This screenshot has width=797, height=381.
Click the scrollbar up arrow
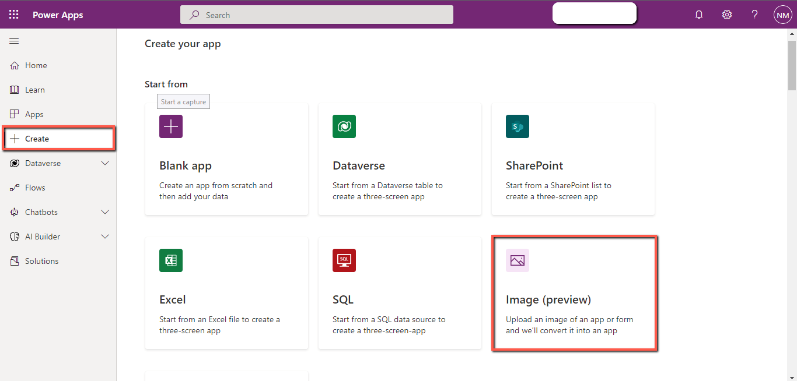click(792, 34)
